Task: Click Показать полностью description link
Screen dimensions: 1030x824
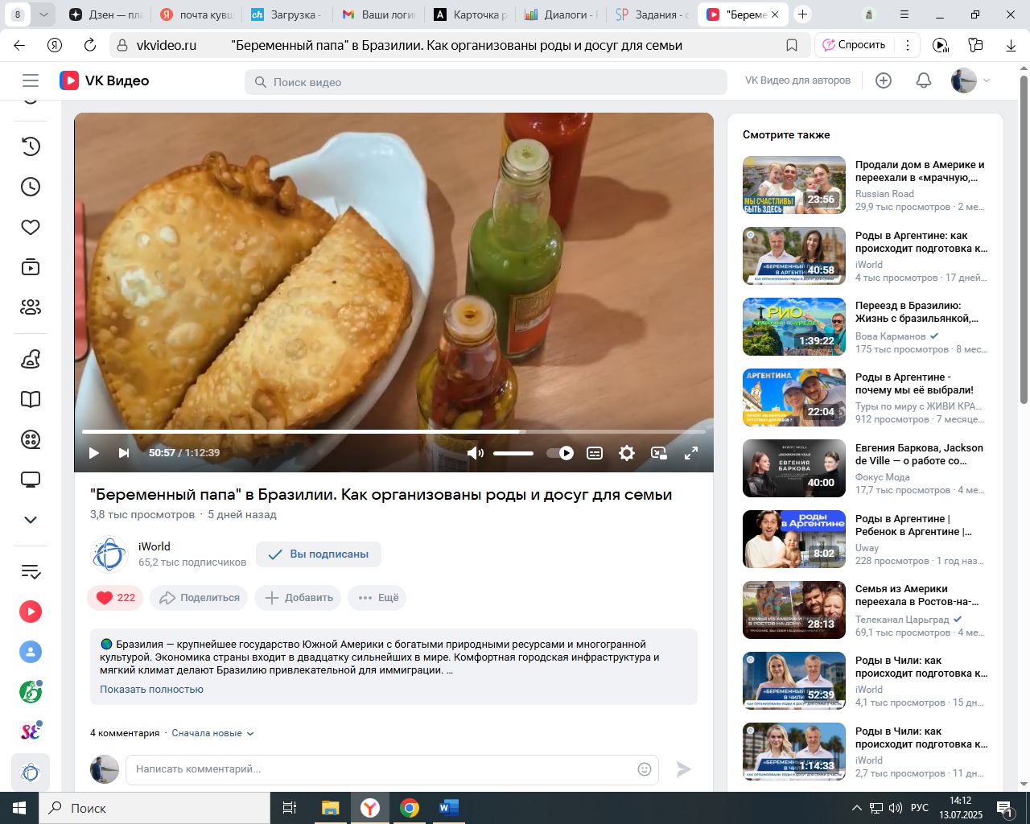Action: tap(151, 690)
